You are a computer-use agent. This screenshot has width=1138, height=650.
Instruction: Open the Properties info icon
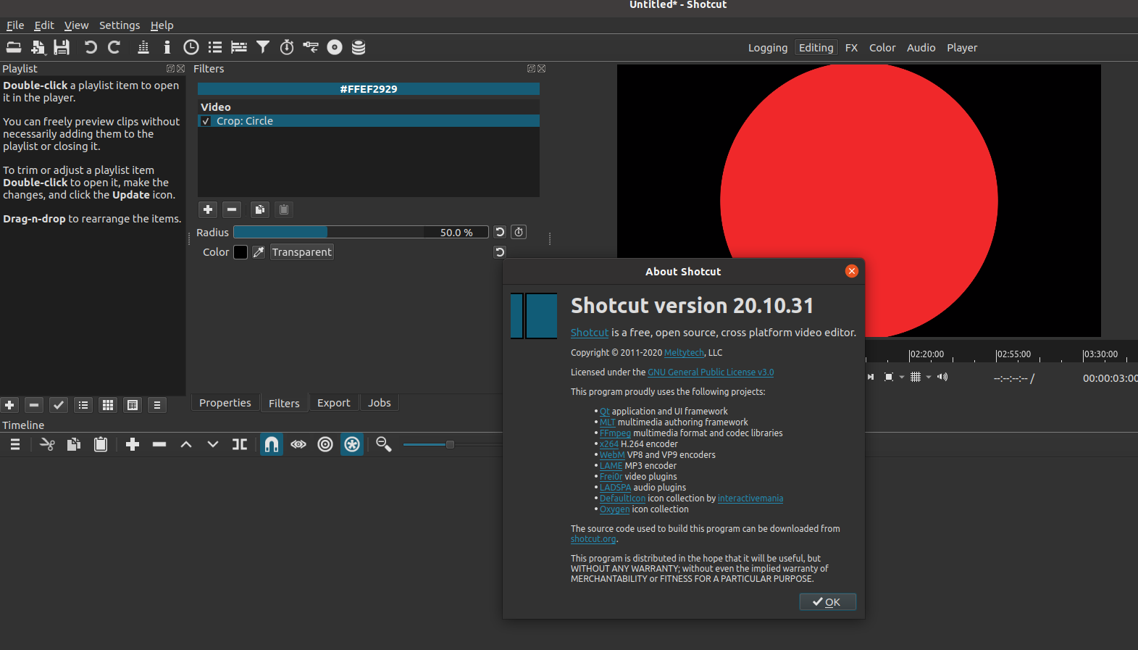pyautogui.click(x=167, y=48)
